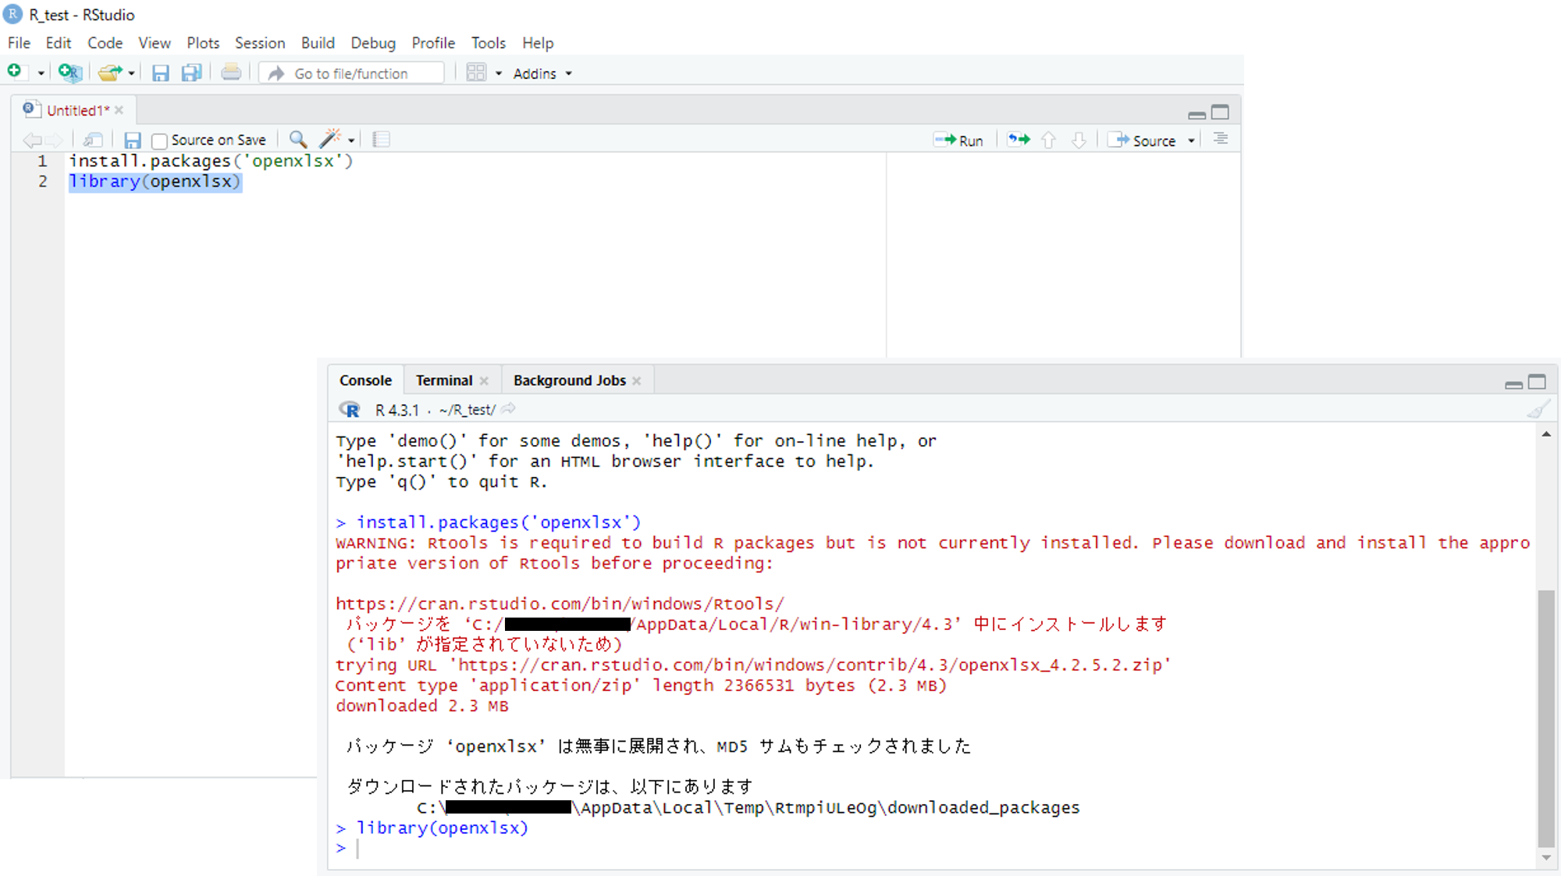Click the Re-run previous code icon
Screen dimensions: 1561x876
pyautogui.click(x=1018, y=140)
